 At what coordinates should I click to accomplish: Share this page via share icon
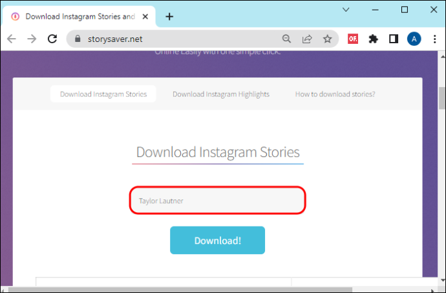pos(307,39)
